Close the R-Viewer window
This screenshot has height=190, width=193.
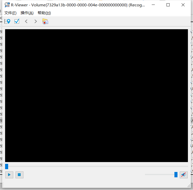(x=183, y=5)
